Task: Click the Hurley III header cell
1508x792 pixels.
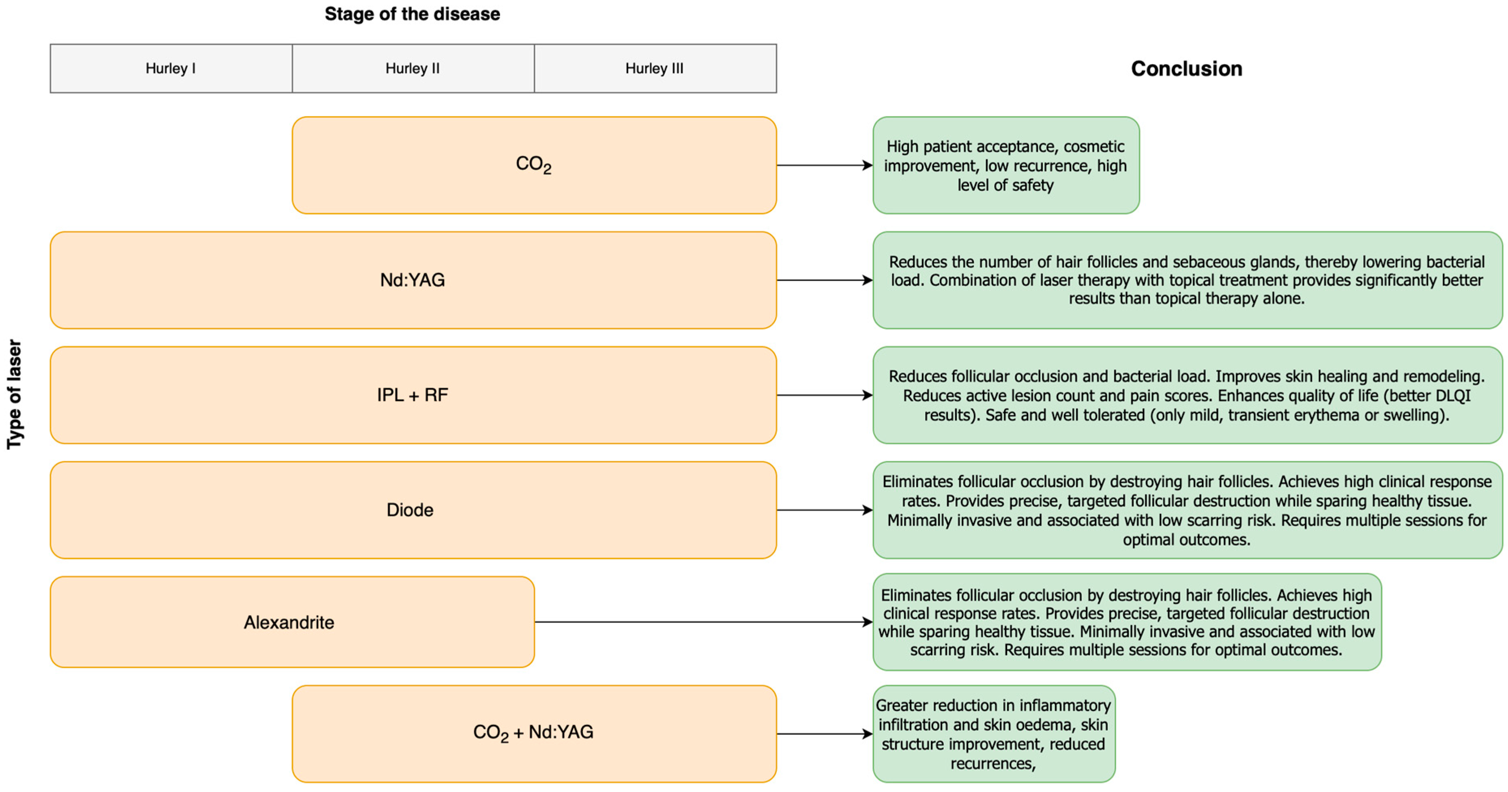Action: tap(655, 69)
